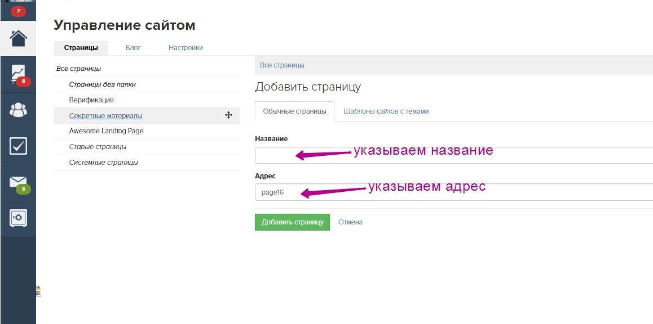Open the Верификация page item

coord(91,100)
